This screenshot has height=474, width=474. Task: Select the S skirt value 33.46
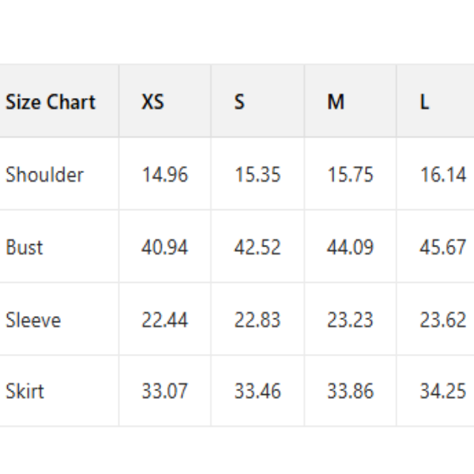258,391
